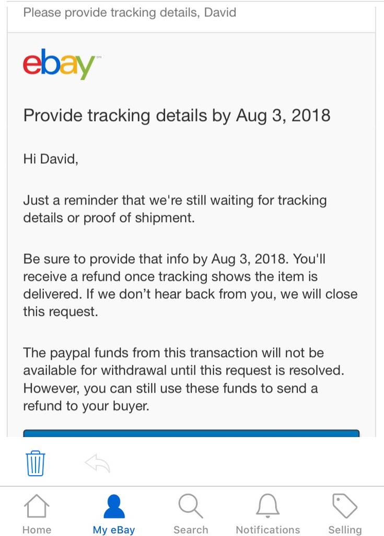Tap the subject line 'Please provide tracking details, David'
The width and height of the screenshot is (384, 536).
[130, 13]
